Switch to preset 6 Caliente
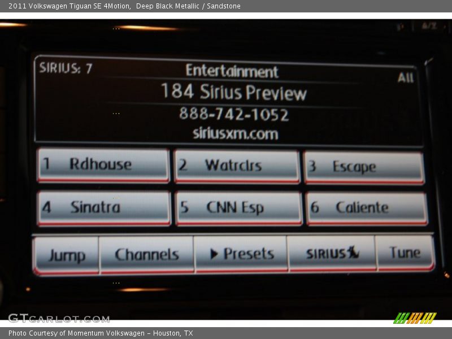 click(367, 208)
